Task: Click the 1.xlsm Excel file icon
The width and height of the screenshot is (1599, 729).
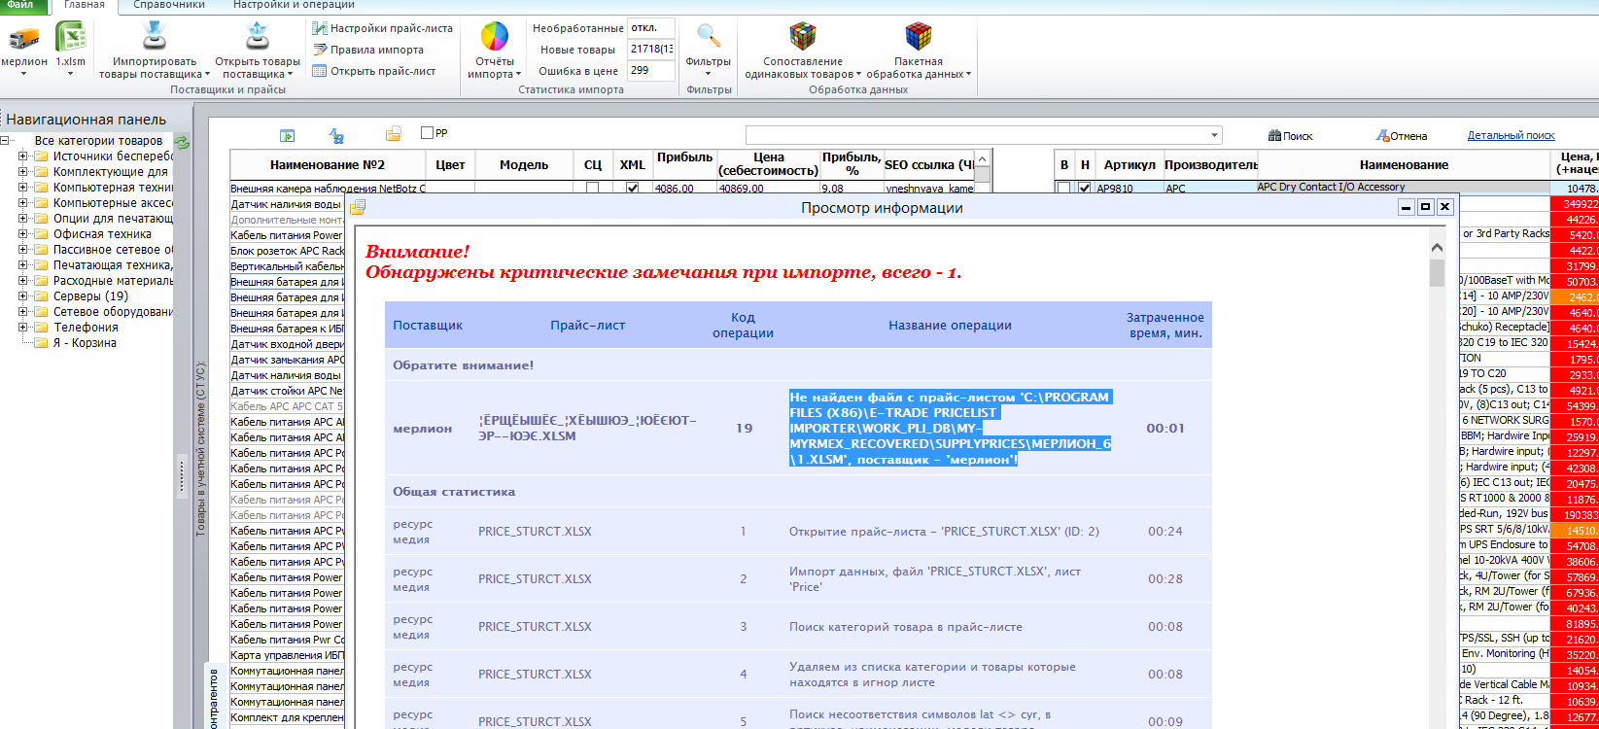Action: [70, 38]
